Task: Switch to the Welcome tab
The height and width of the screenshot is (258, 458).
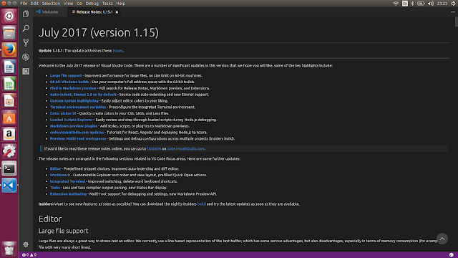Action: pos(50,12)
